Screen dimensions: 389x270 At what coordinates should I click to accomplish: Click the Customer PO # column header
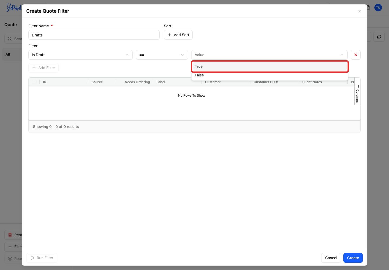point(266,82)
